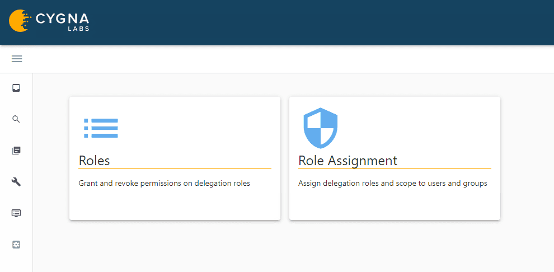Click the orange Cygna Labs logo icon
Image resolution: width=554 pixels, height=272 pixels.
[20, 21]
